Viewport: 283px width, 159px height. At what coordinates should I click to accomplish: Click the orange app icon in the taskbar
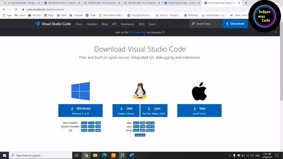tap(114, 155)
